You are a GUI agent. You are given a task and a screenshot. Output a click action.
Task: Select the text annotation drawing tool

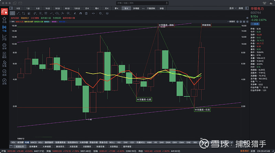68,13
